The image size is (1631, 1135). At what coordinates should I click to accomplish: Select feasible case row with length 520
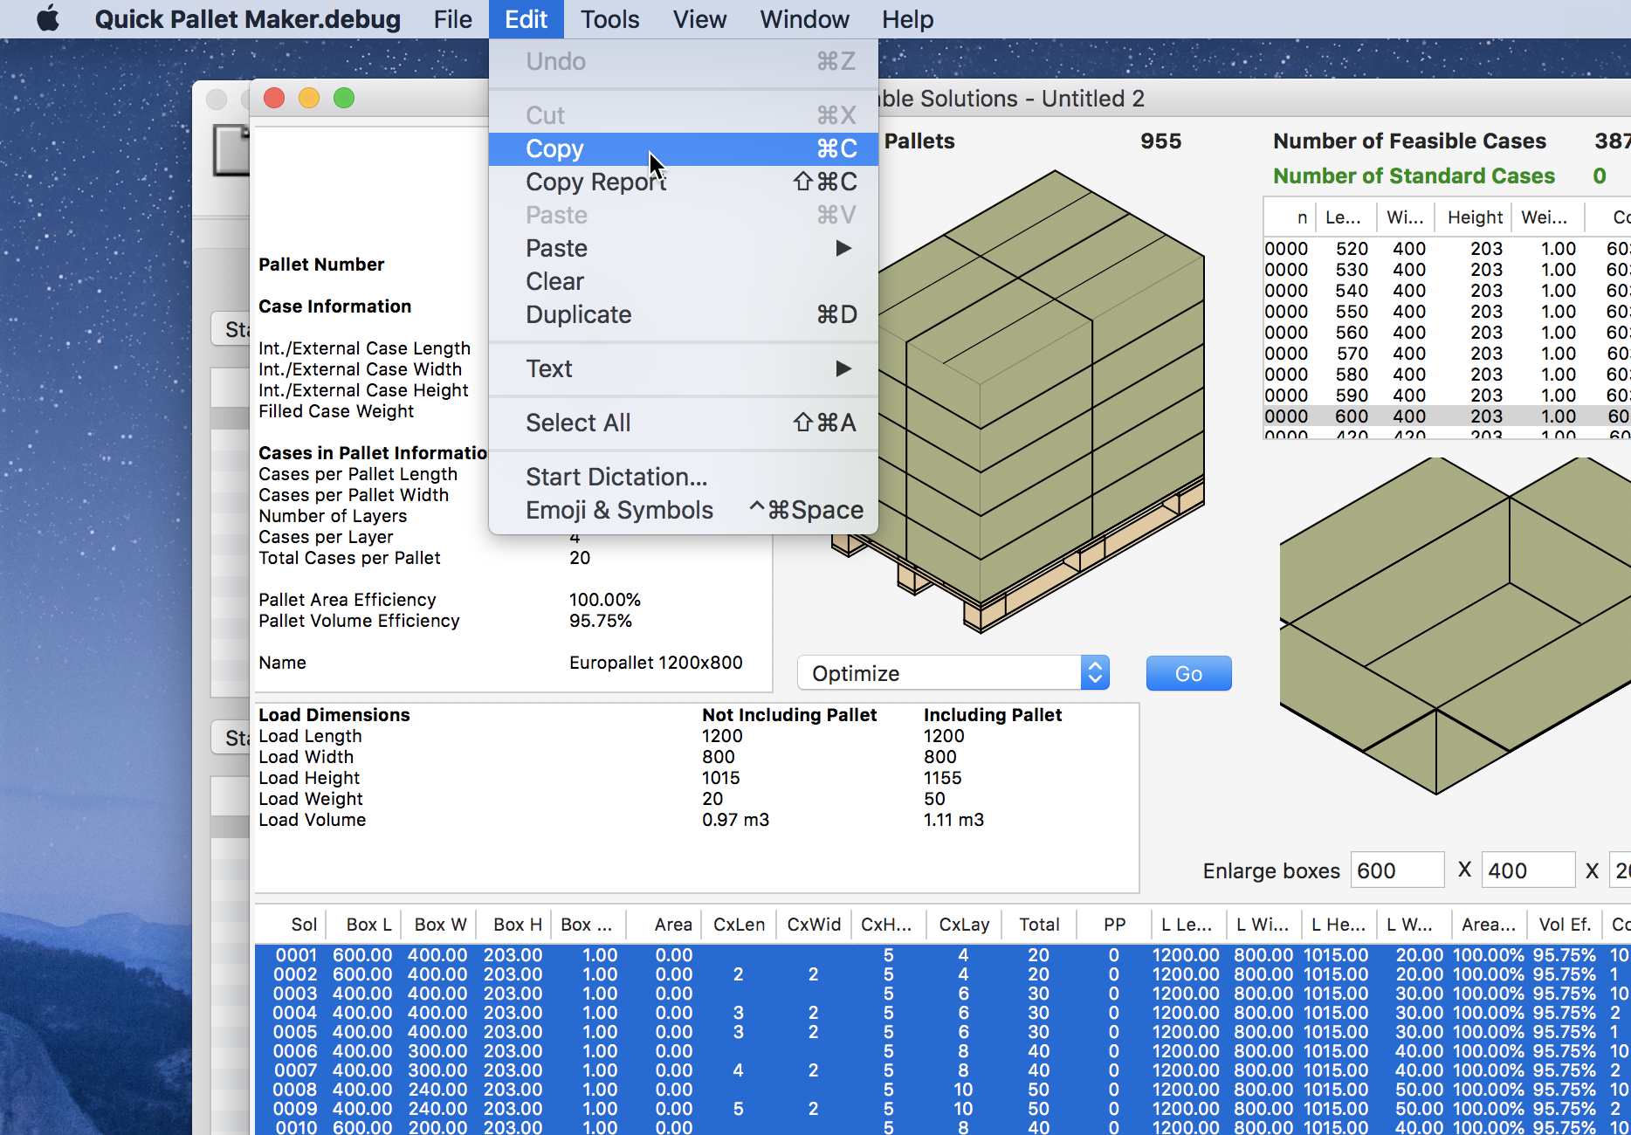point(1447,249)
